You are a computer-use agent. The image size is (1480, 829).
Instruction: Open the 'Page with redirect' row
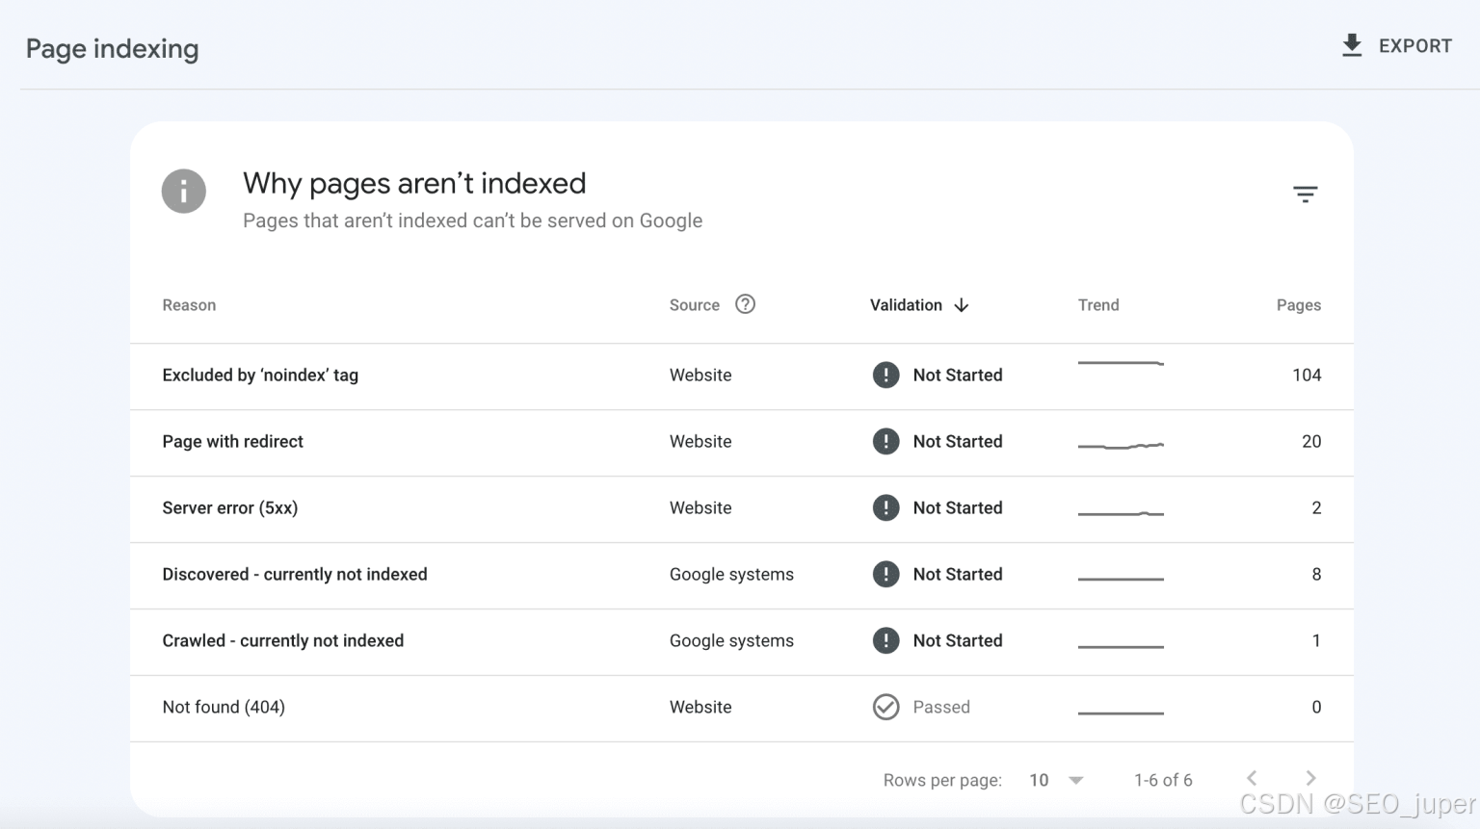(x=232, y=441)
